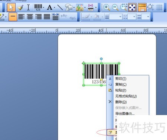Choose 删除(D) from the context menu
Viewport: 167px width, 140px height.
121,102
